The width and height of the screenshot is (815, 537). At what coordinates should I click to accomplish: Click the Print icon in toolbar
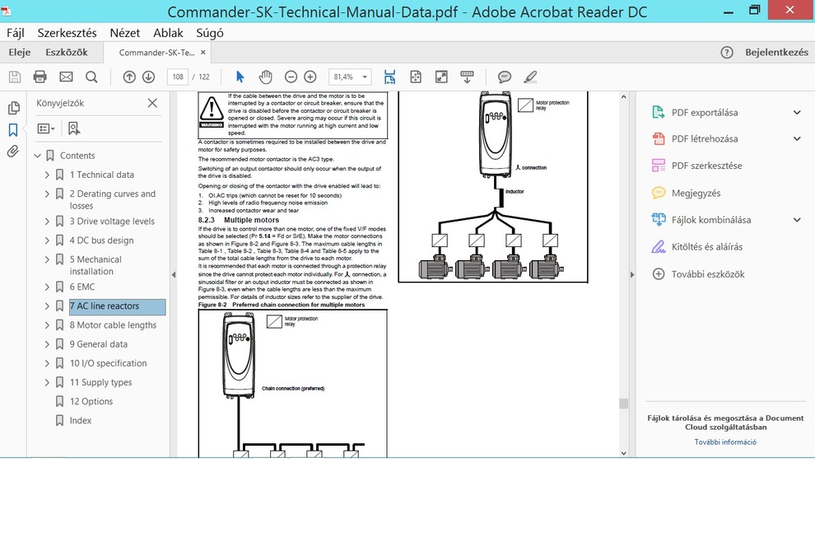40,77
